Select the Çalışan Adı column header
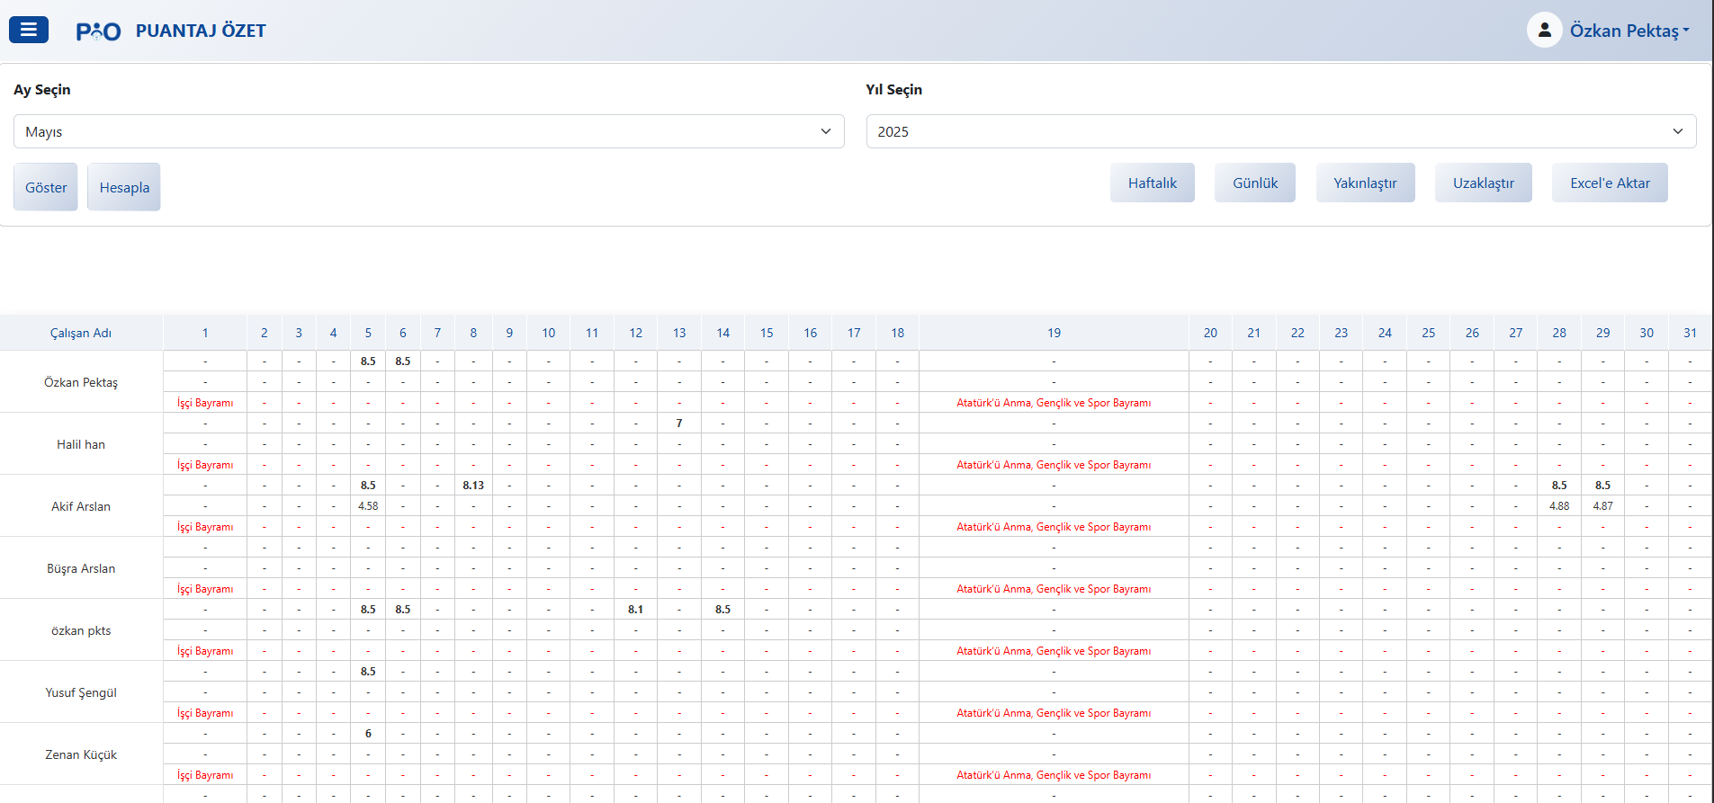Image resolution: width=1714 pixels, height=803 pixels. tap(81, 333)
